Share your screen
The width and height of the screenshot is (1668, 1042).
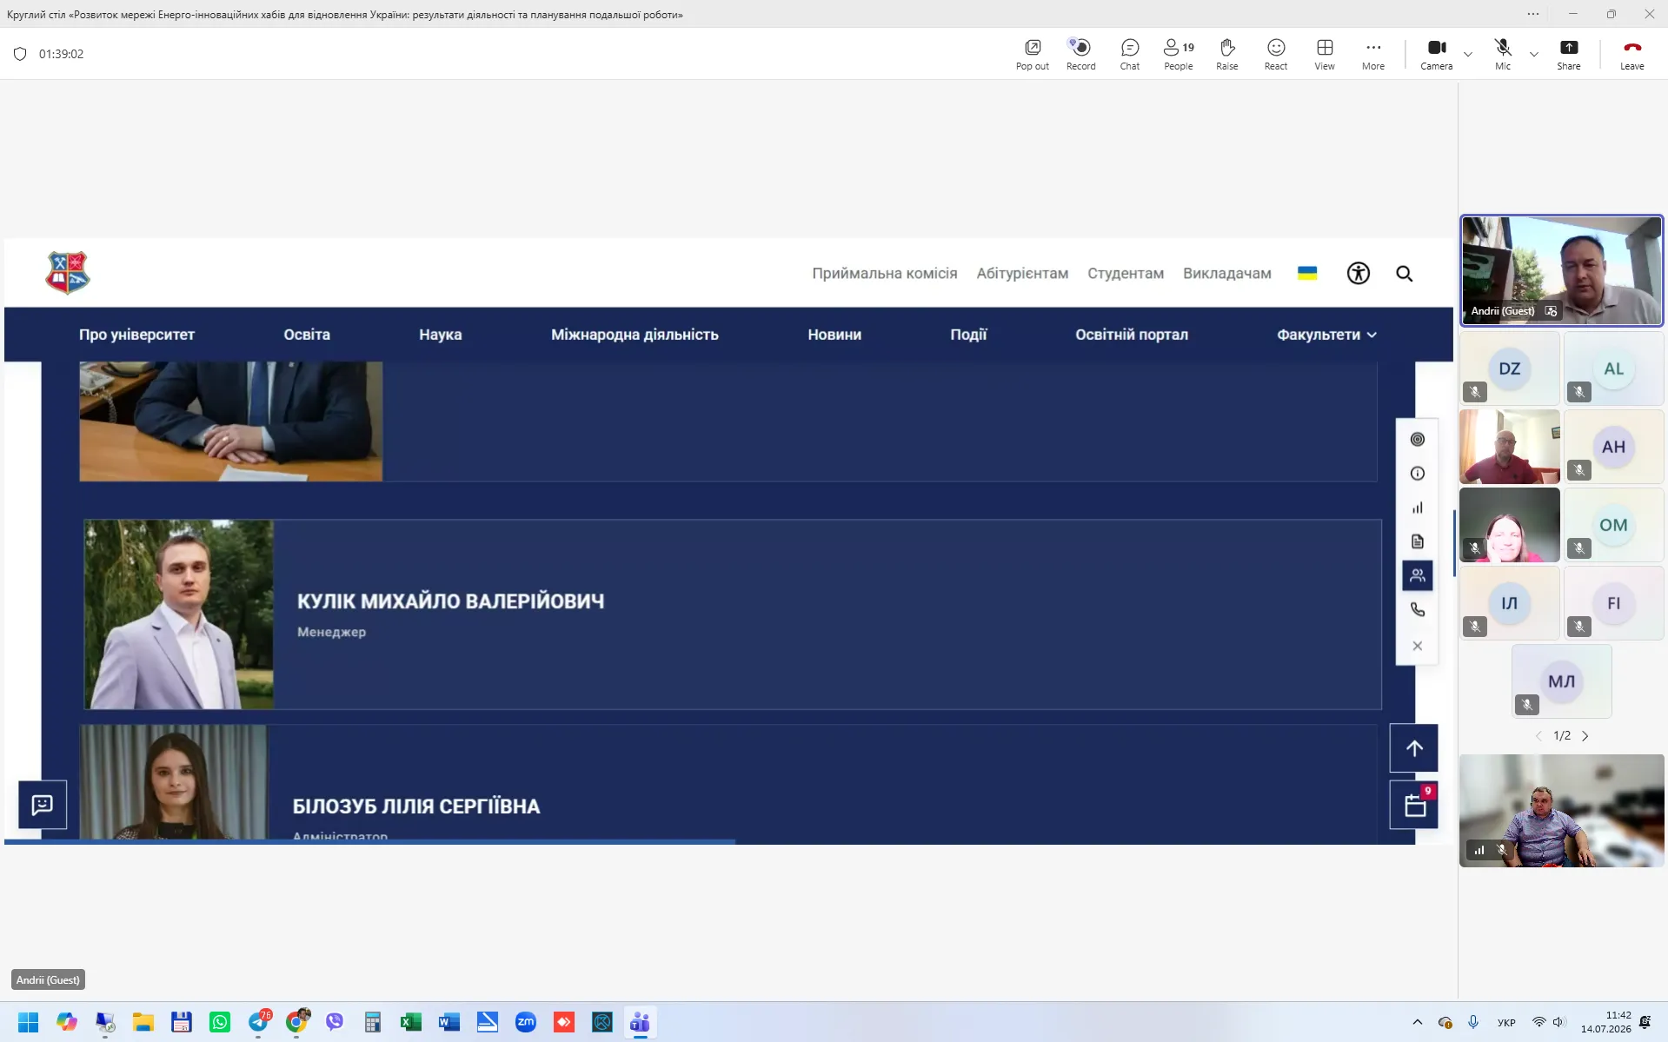point(1568,54)
